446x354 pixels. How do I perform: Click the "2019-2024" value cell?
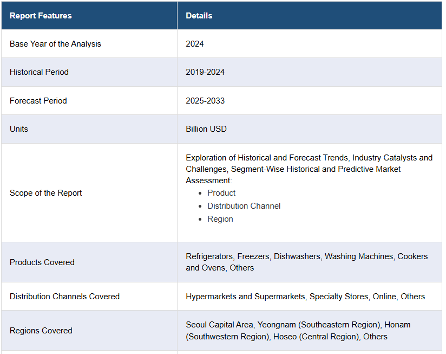pyautogui.click(x=205, y=72)
